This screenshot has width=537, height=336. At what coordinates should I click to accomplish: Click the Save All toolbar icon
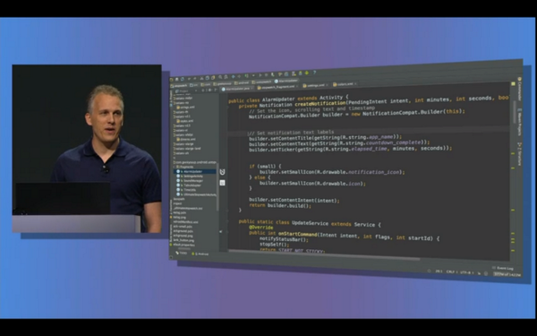pos(176,79)
